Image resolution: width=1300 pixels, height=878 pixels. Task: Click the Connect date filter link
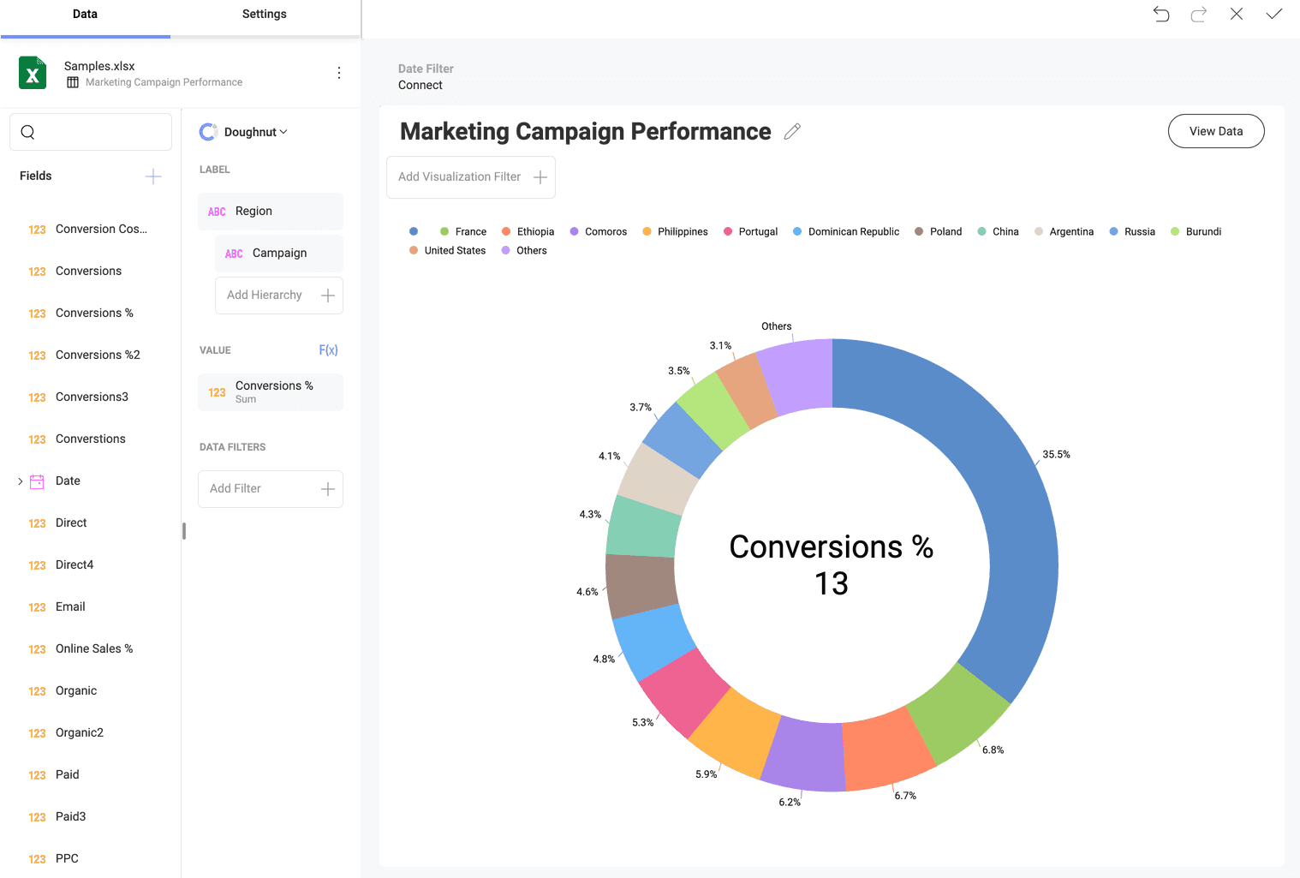pos(420,85)
